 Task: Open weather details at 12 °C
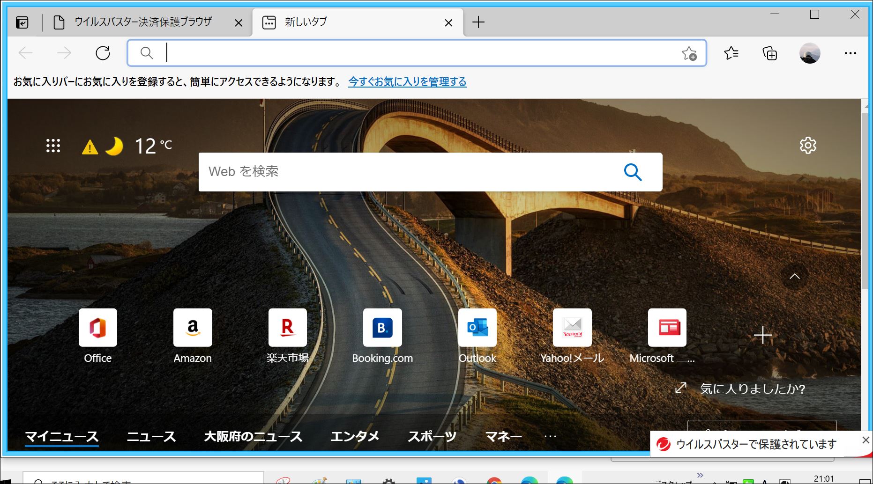pyautogui.click(x=153, y=146)
